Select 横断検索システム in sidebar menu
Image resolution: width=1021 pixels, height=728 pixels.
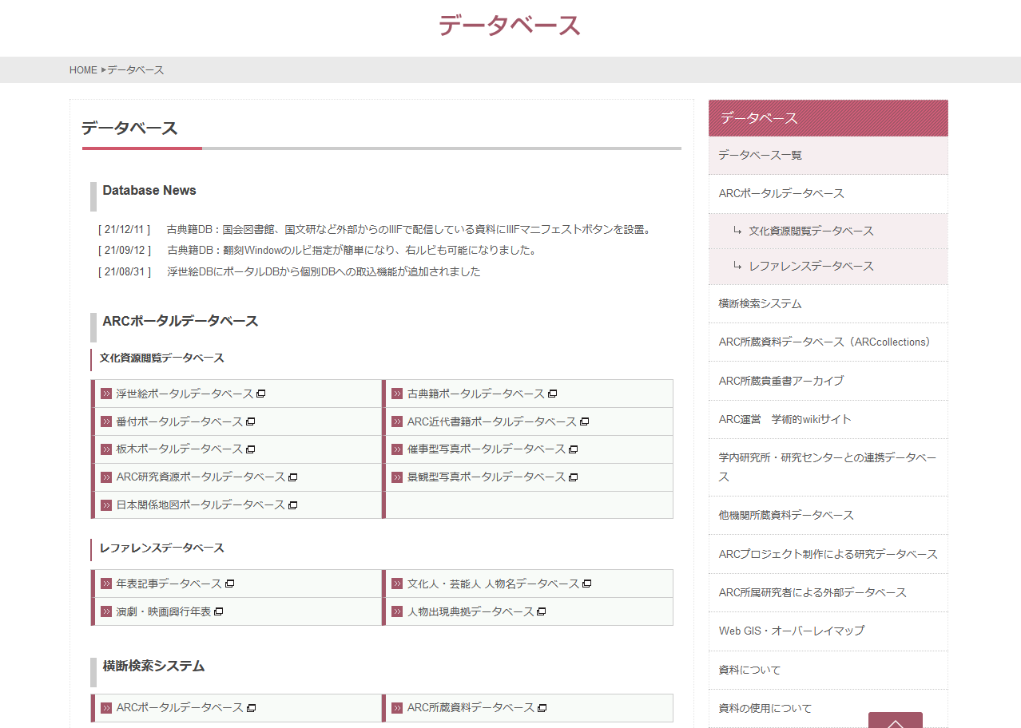pyautogui.click(x=828, y=304)
